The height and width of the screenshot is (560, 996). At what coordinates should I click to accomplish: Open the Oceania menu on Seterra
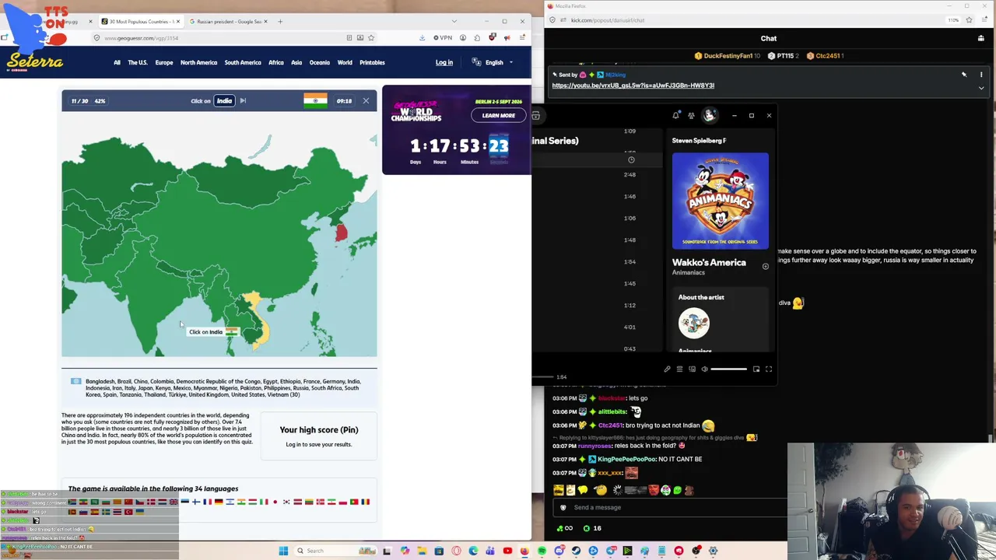pos(320,62)
